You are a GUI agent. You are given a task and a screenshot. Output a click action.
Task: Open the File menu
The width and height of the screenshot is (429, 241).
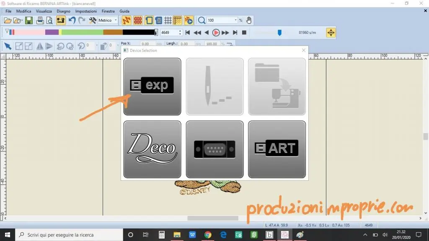click(8, 11)
